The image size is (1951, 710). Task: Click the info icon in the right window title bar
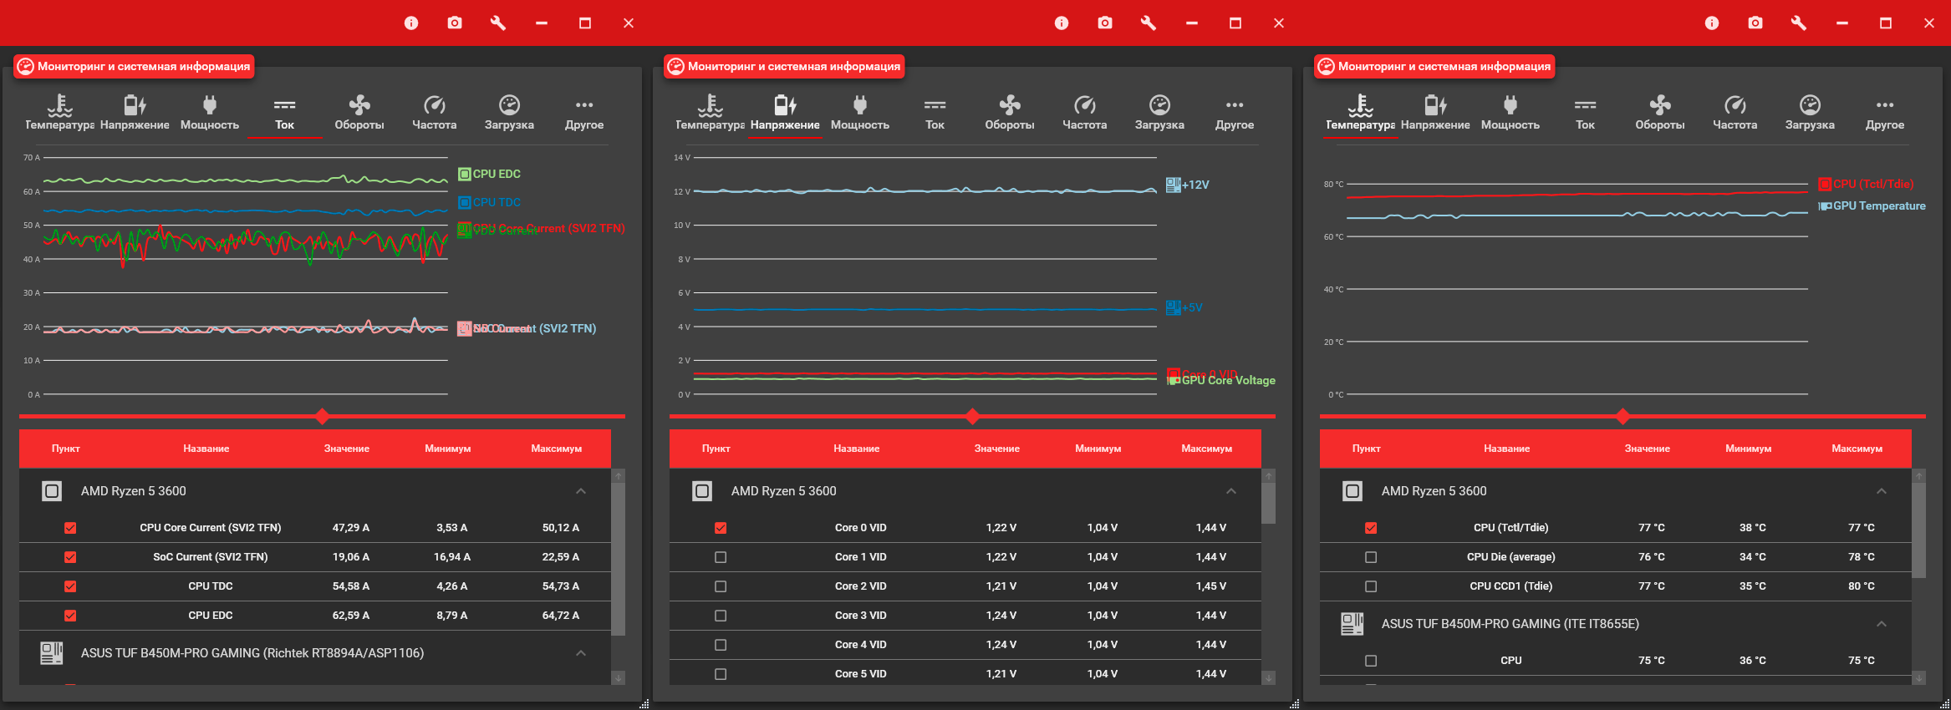[x=1712, y=23]
